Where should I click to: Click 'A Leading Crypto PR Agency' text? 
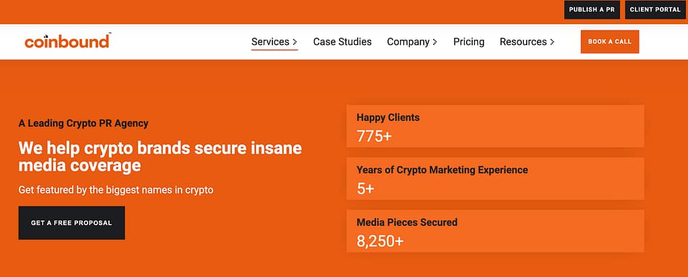point(83,124)
